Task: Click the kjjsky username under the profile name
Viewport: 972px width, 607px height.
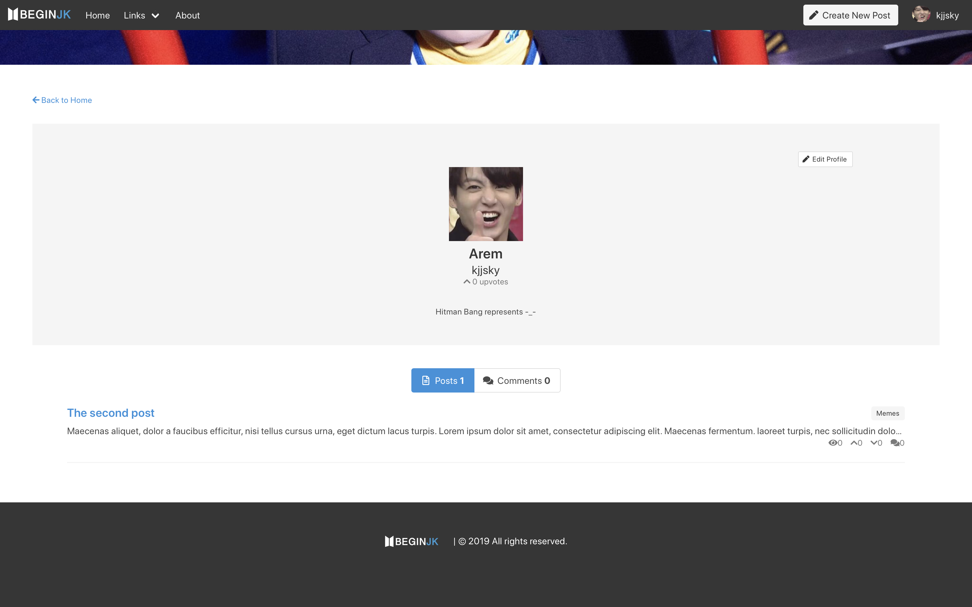Action: click(486, 270)
